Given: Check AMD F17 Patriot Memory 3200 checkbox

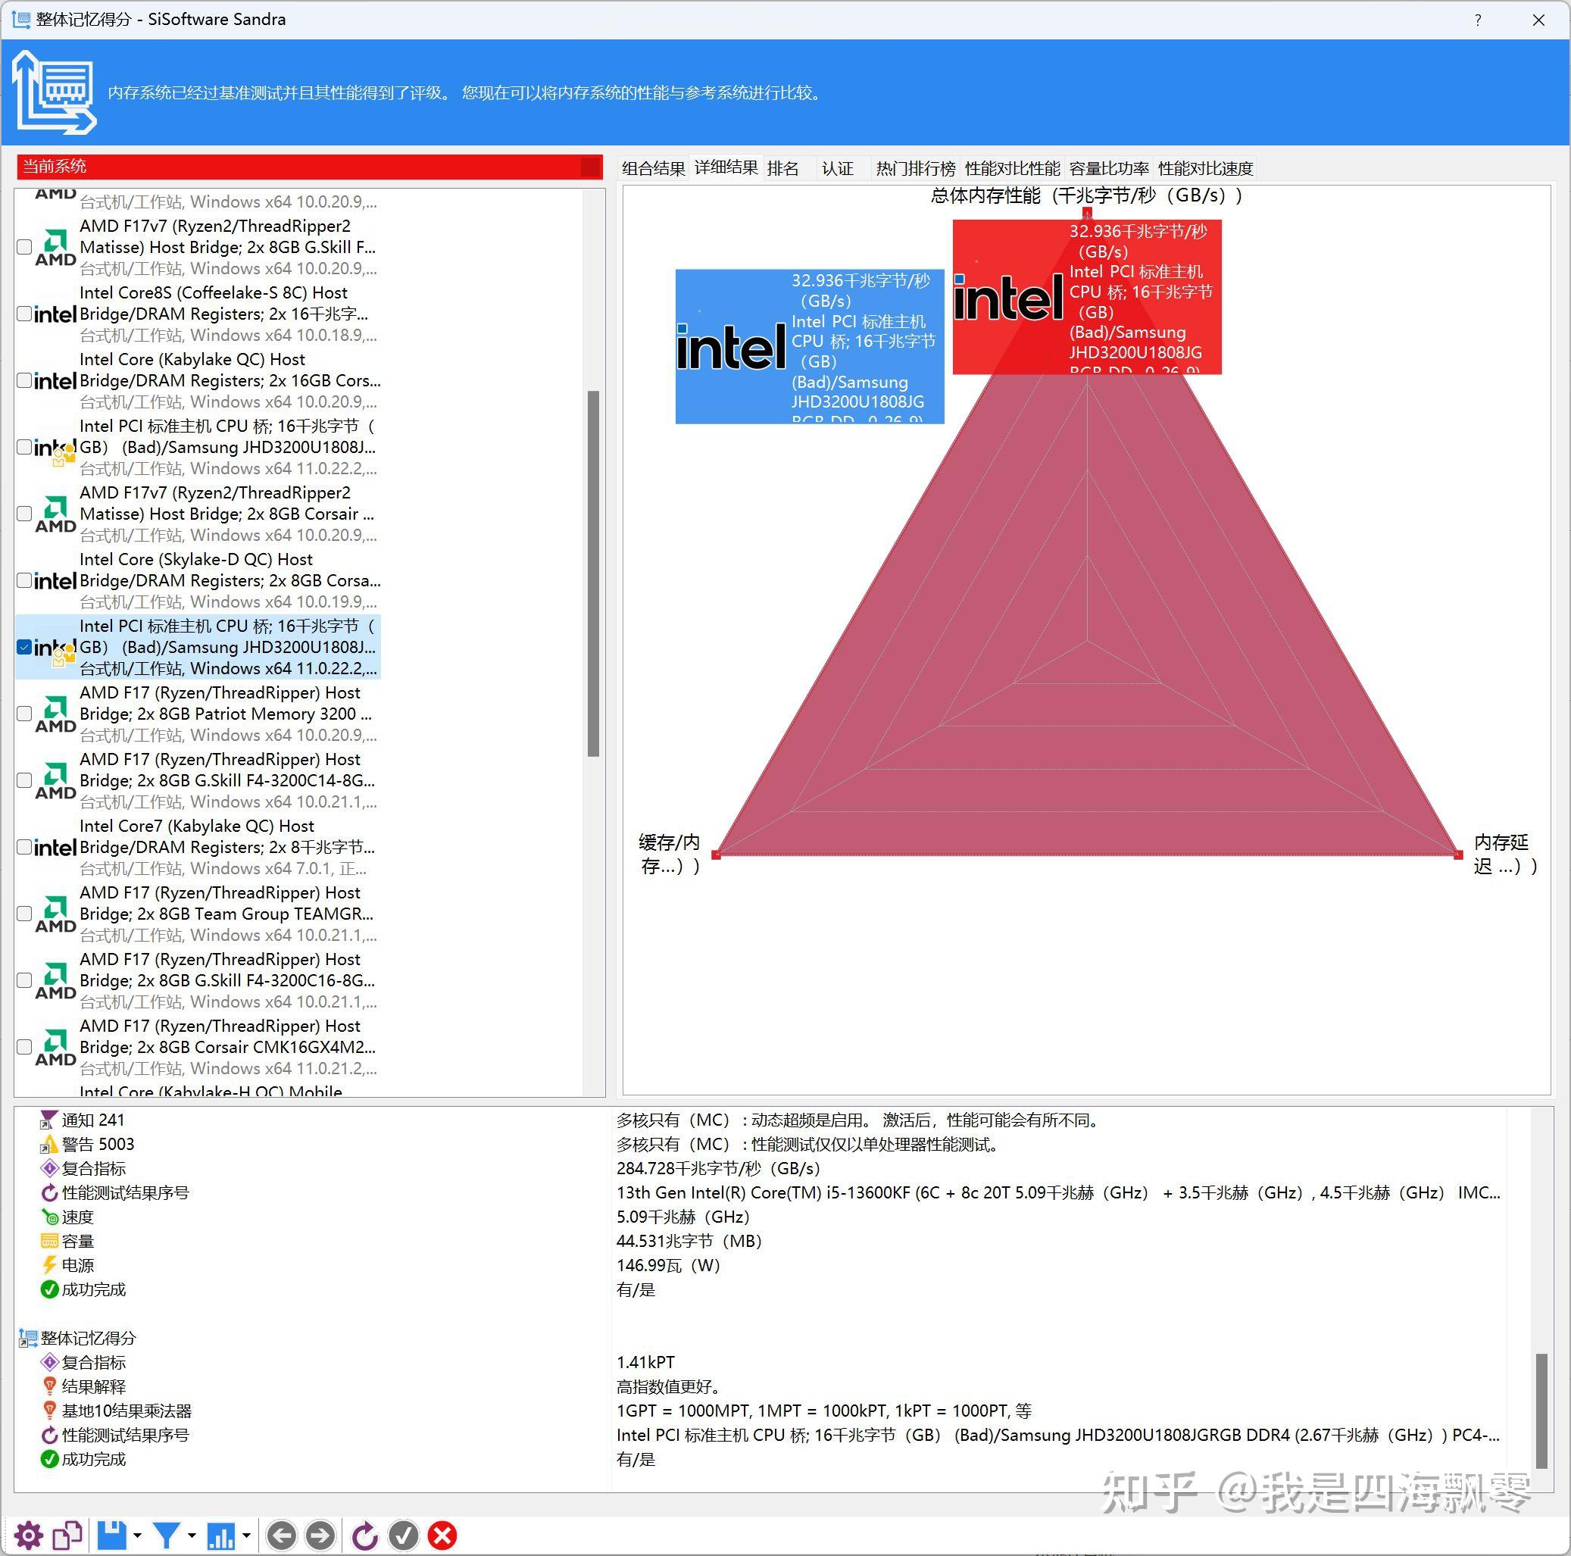Looking at the screenshot, I should pyautogui.click(x=24, y=714).
